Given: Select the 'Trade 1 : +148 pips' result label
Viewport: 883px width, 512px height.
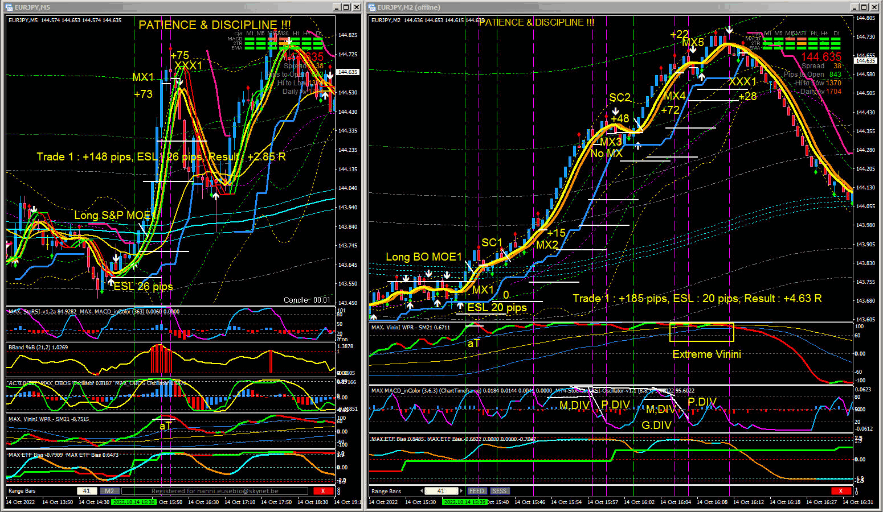Looking at the screenshot, I should [x=161, y=157].
